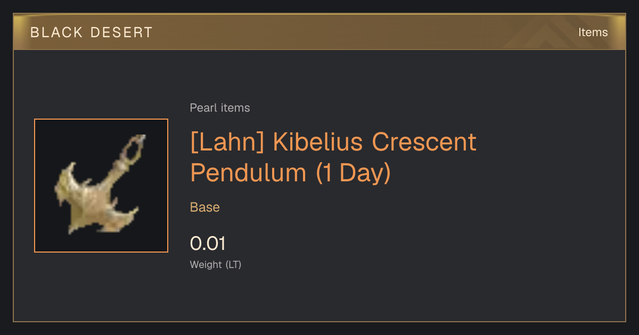
Task: Click the word Kibelius in the item title
Action: (x=318, y=142)
